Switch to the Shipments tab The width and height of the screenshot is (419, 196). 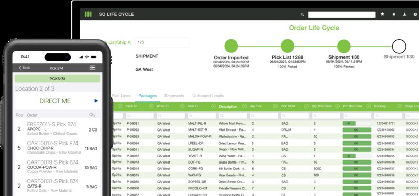click(x=174, y=96)
